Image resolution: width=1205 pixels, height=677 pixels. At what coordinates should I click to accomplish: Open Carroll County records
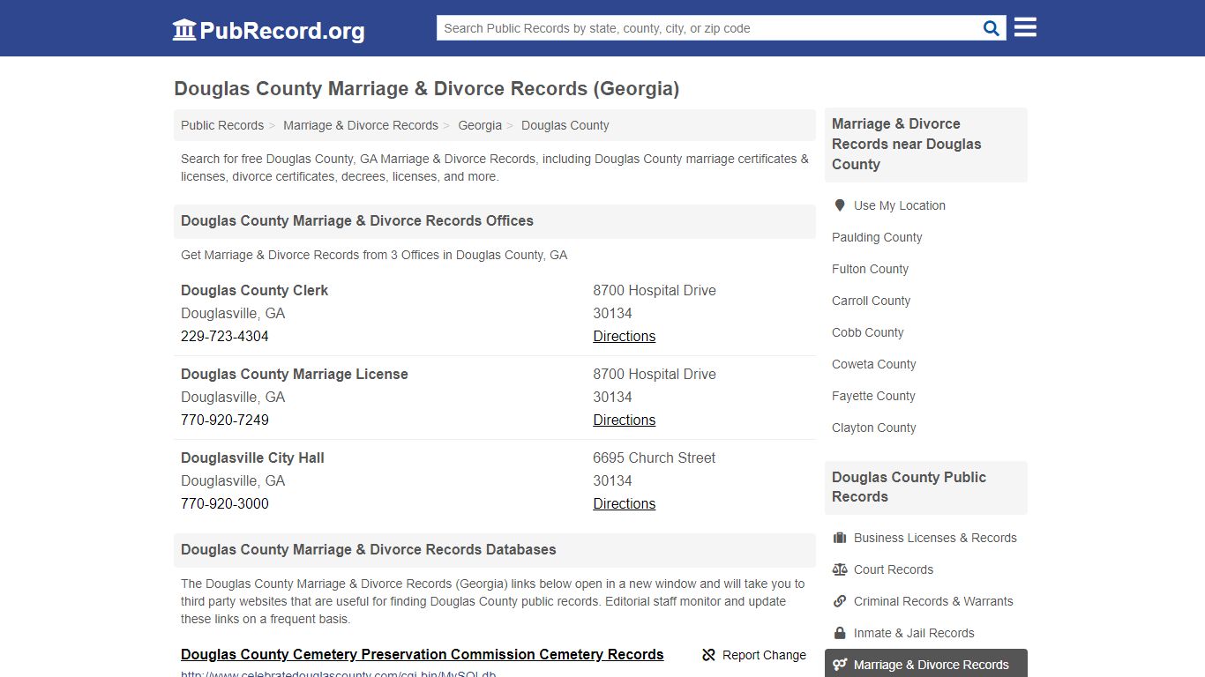(x=871, y=301)
